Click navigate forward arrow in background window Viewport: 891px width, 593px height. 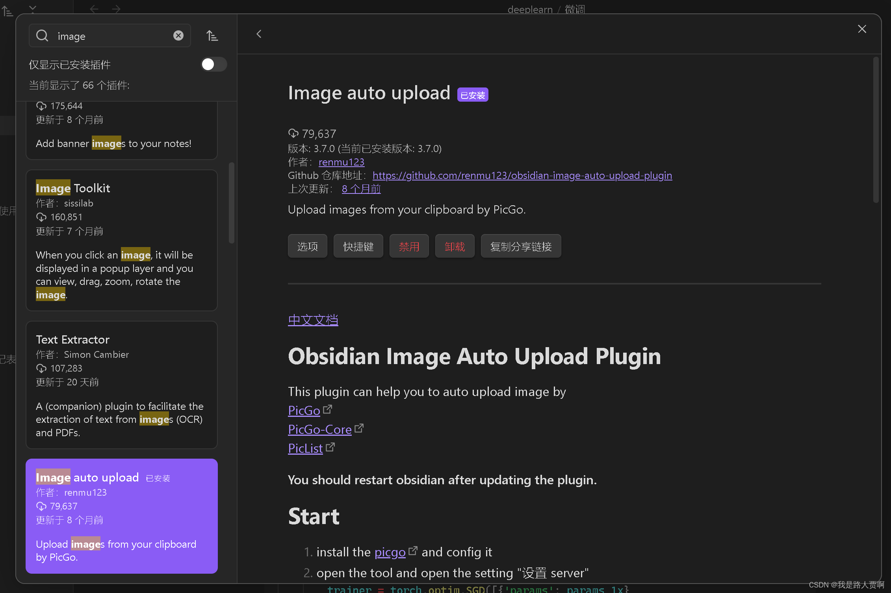pyautogui.click(x=116, y=9)
